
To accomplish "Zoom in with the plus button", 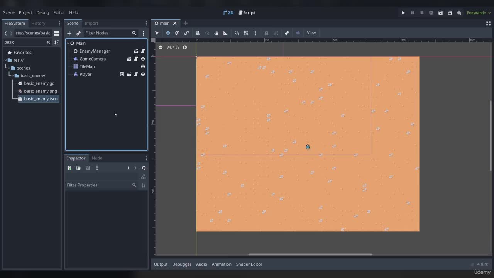I will point(184,47).
